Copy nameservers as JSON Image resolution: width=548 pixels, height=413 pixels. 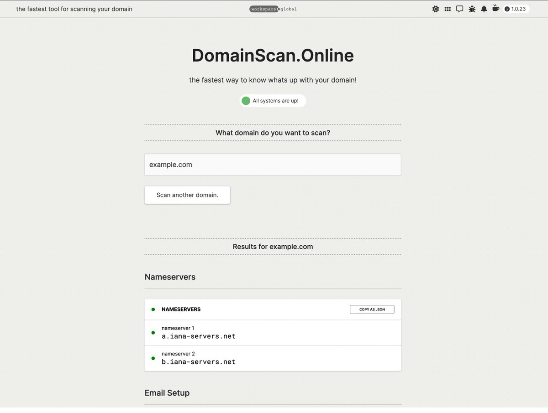pos(372,309)
